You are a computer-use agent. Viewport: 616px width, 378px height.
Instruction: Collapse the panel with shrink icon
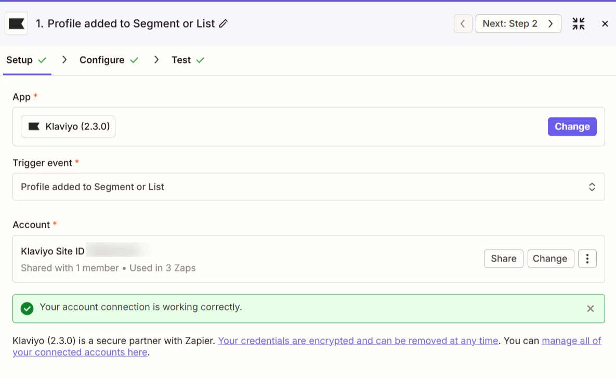pyautogui.click(x=578, y=23)
